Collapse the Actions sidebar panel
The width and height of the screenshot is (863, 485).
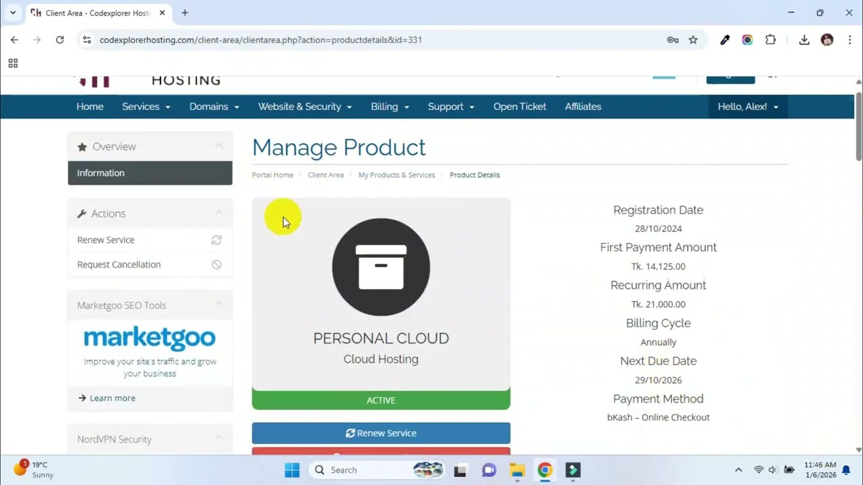click(x=219, y=213)
